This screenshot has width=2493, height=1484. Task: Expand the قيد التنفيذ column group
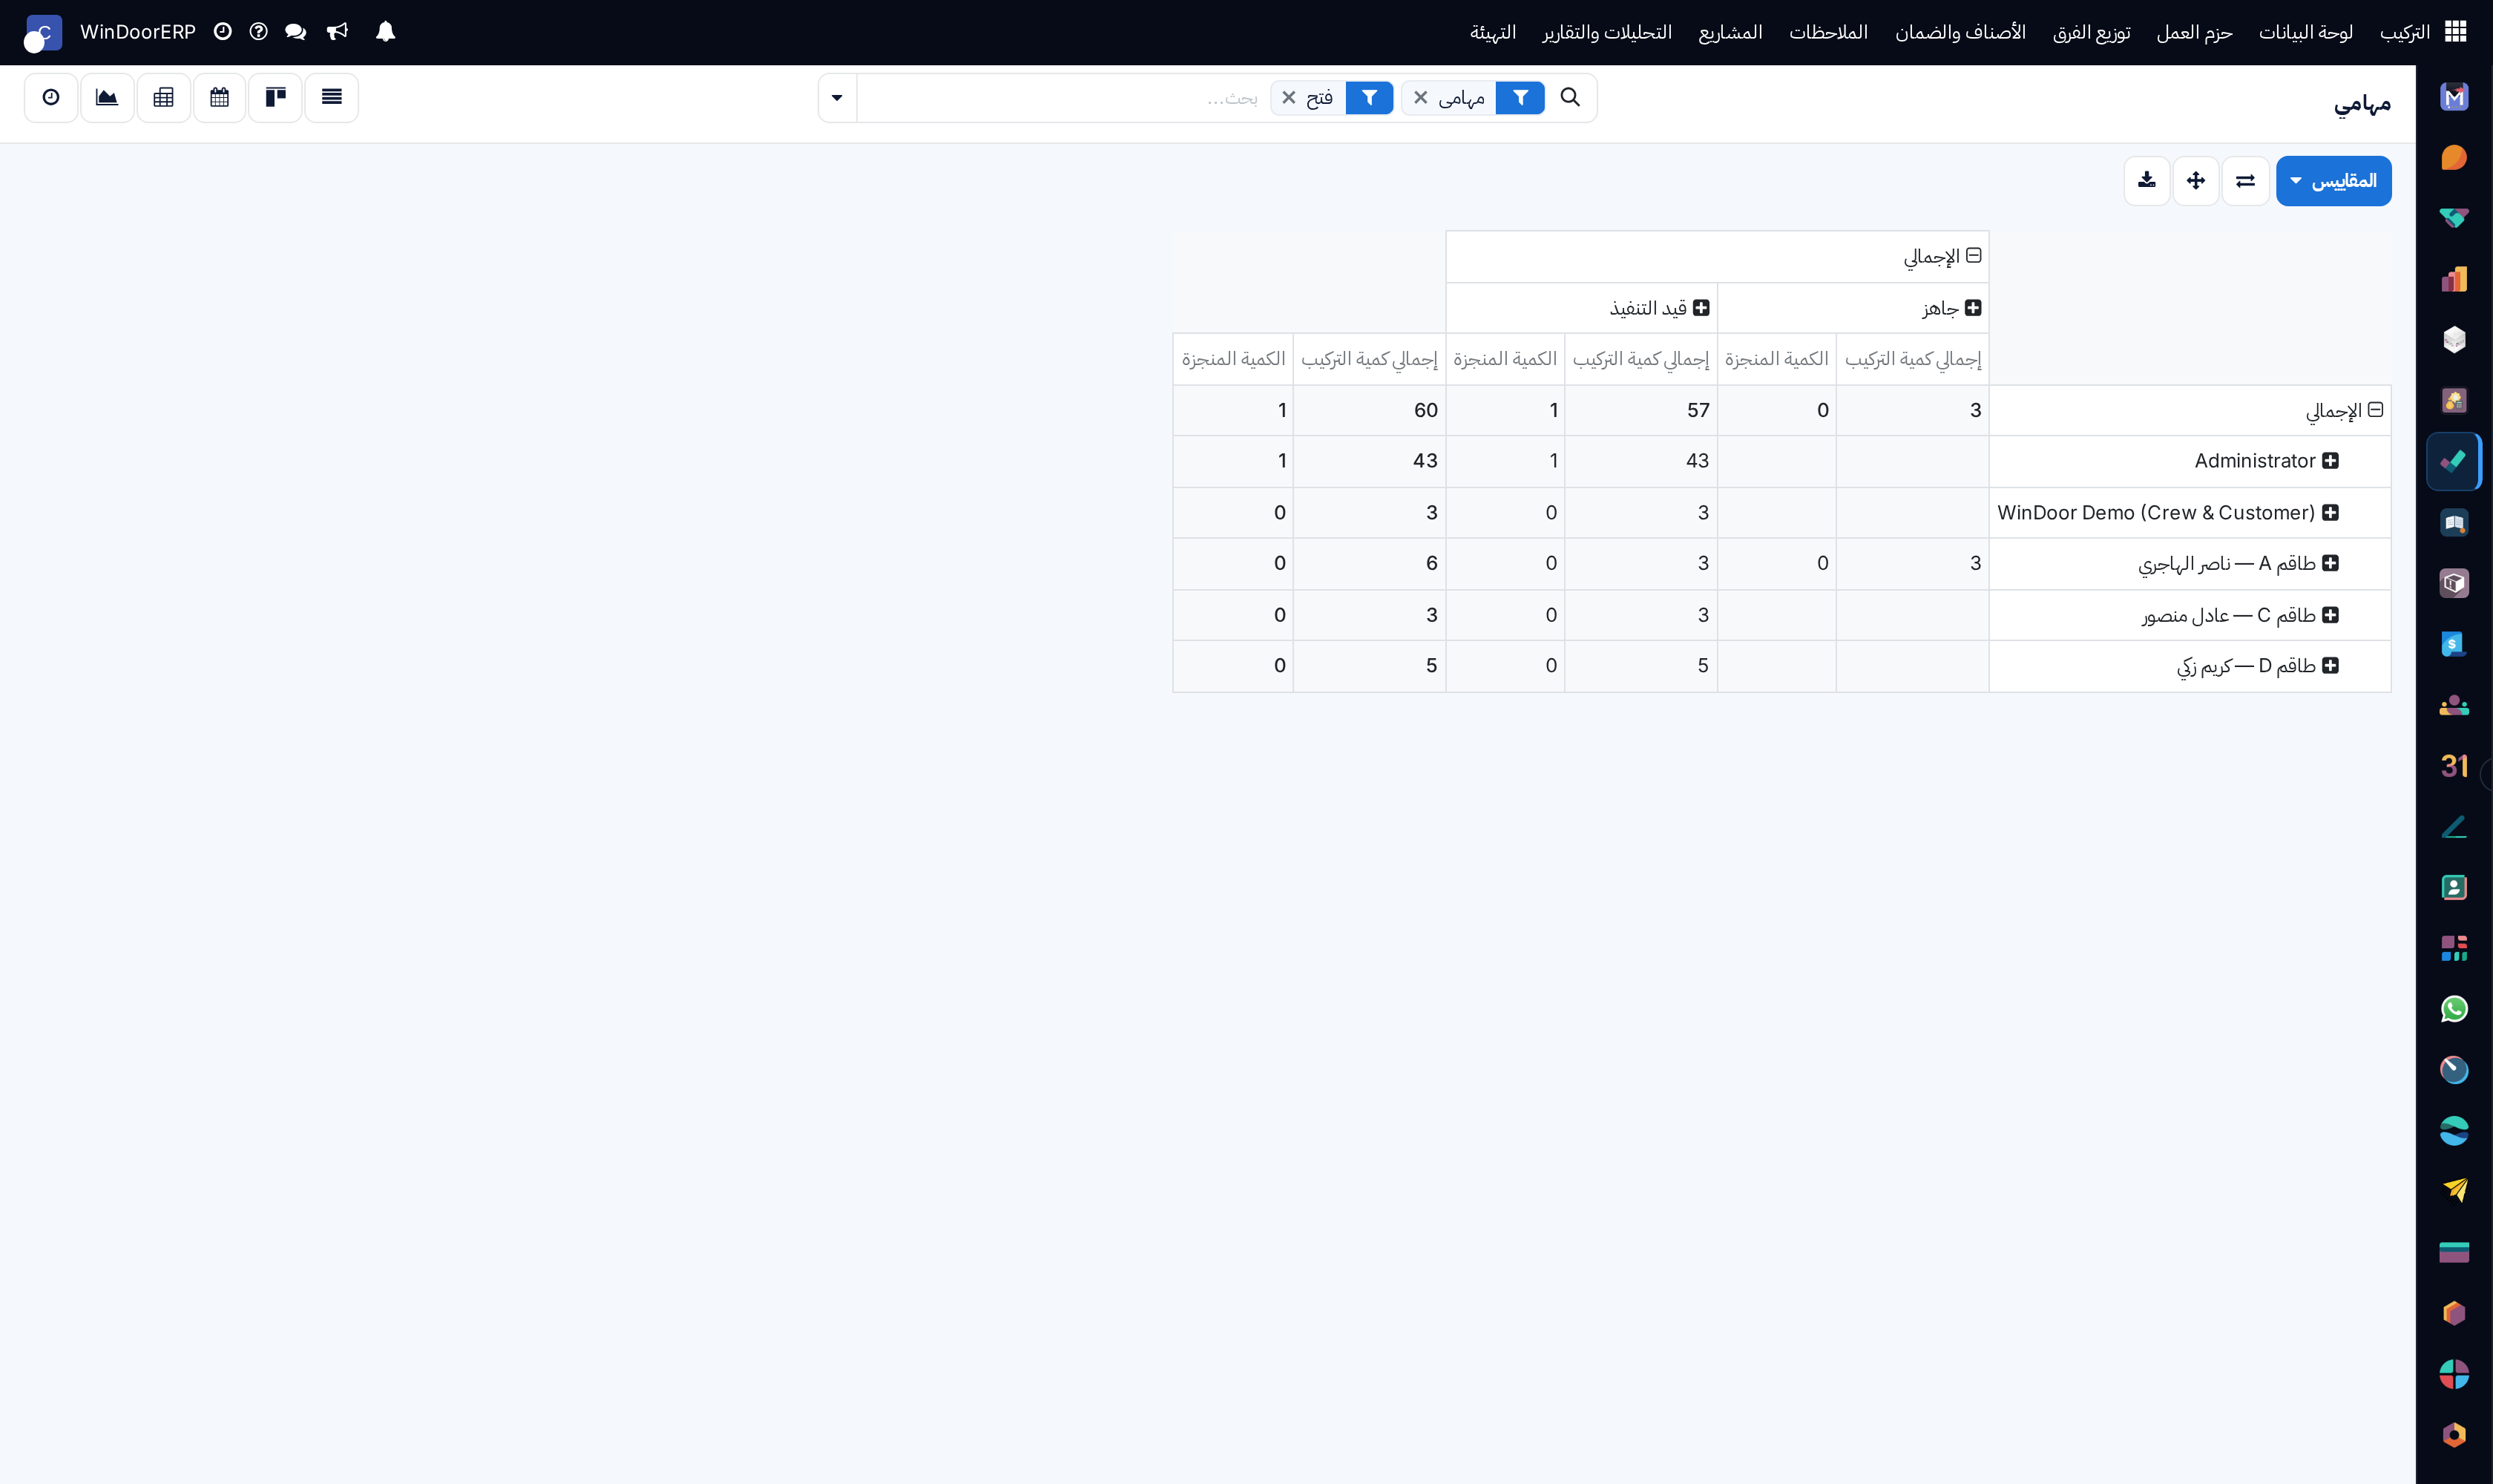(x=1660, y=308)
